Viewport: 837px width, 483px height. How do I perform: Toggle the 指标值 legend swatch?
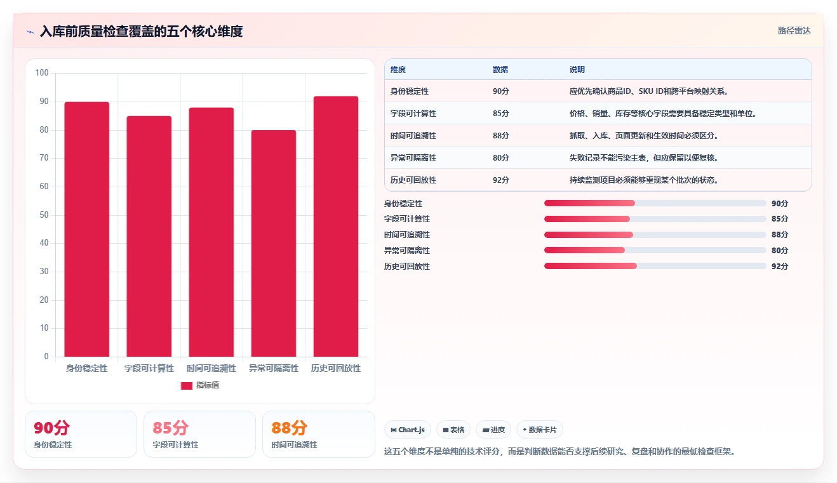point(187,385)
